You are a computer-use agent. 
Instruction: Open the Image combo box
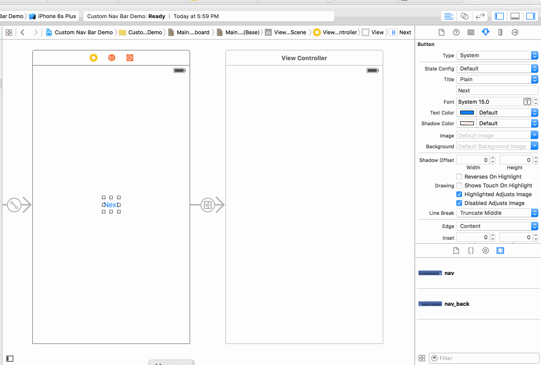tap(497, 136)
